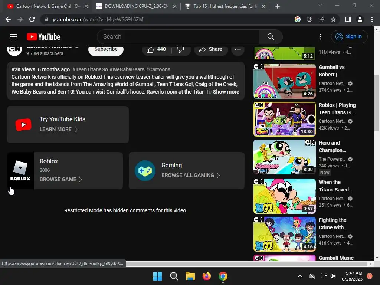Click the #TeenTitansGo hashtag

point(90,69)
